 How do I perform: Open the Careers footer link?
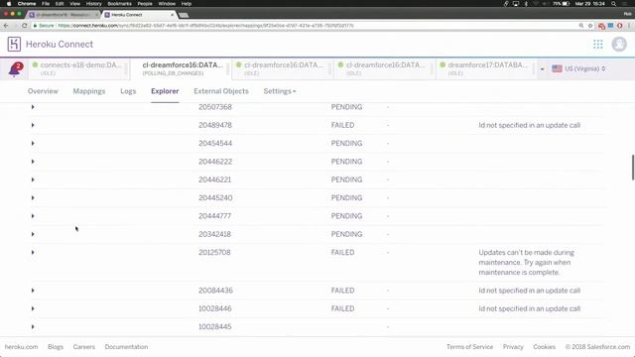coord(83,347)
